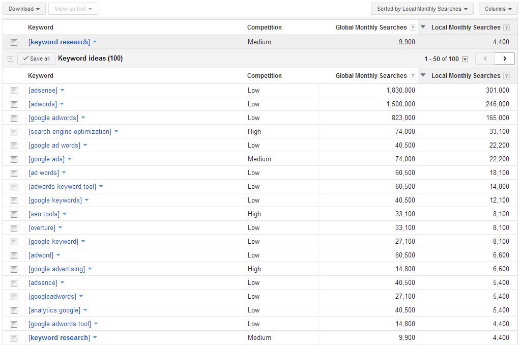
Task: Open the Columns dropdown
Action: (x=498, y=9)
